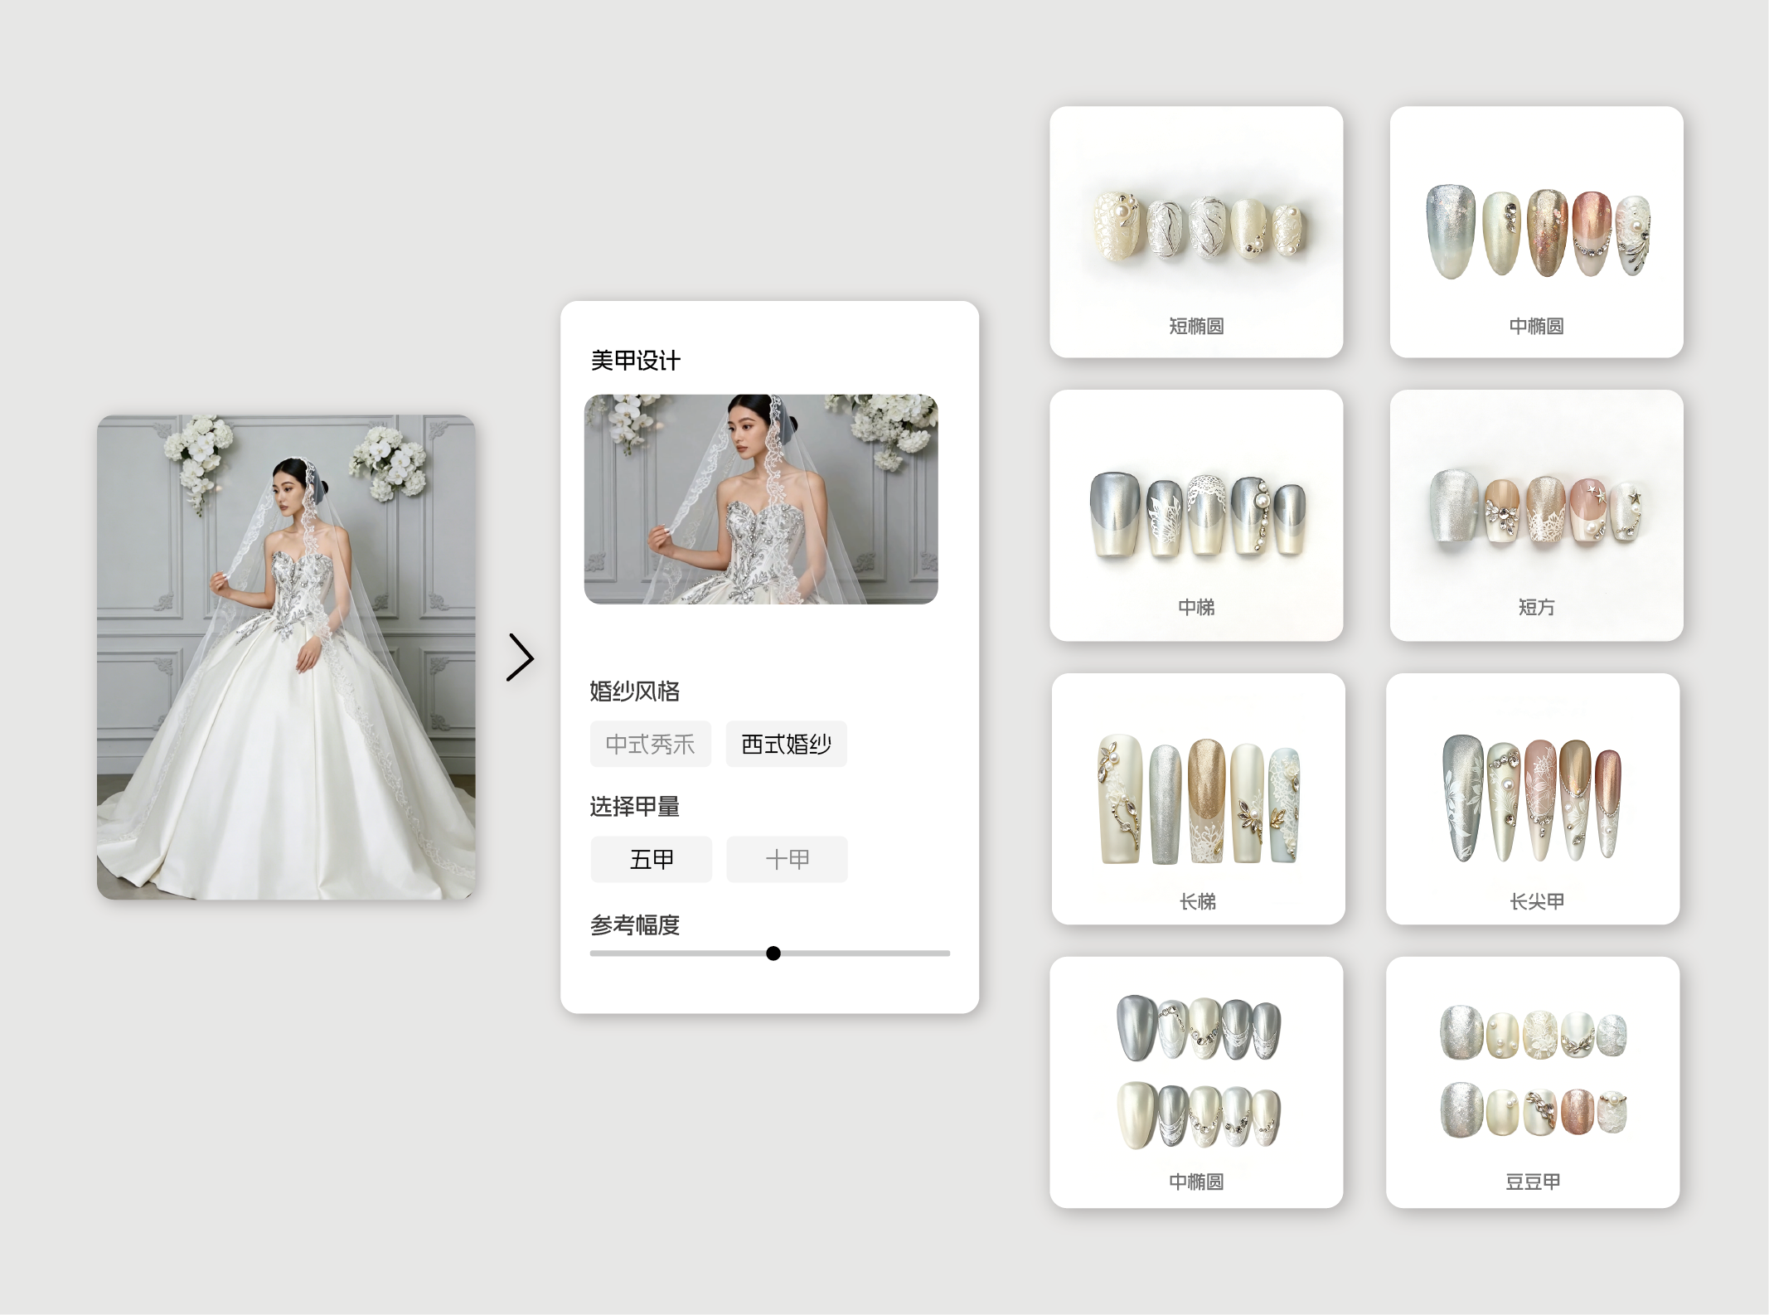Select the 豆豆甲 nail design card

coord(1533,1082)
